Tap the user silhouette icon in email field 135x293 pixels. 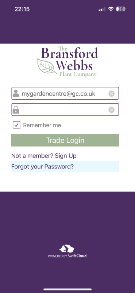(16, 93)
